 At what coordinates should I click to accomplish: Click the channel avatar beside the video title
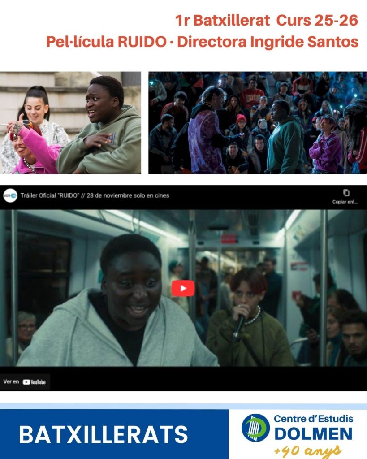point(10,195)
